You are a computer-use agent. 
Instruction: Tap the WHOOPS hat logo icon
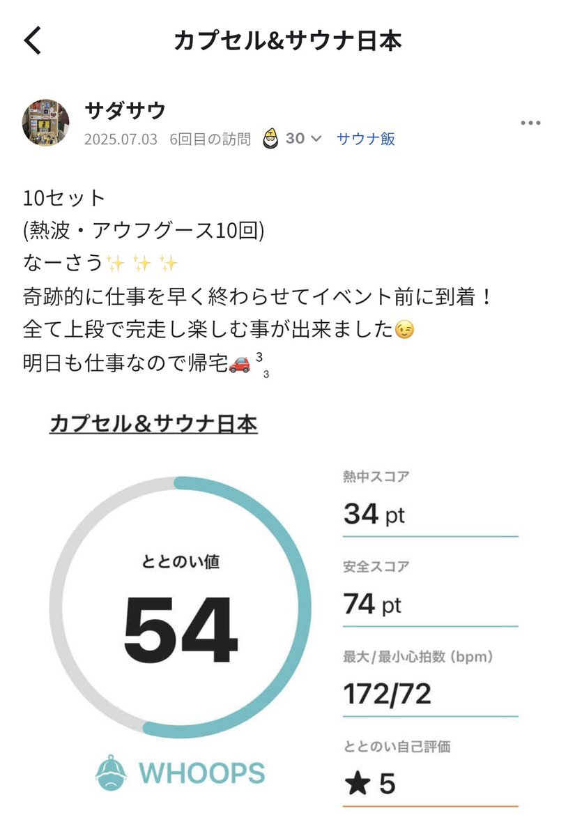[111, 773]
